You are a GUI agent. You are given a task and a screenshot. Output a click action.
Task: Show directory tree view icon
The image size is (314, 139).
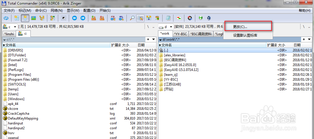click(42, 18)
